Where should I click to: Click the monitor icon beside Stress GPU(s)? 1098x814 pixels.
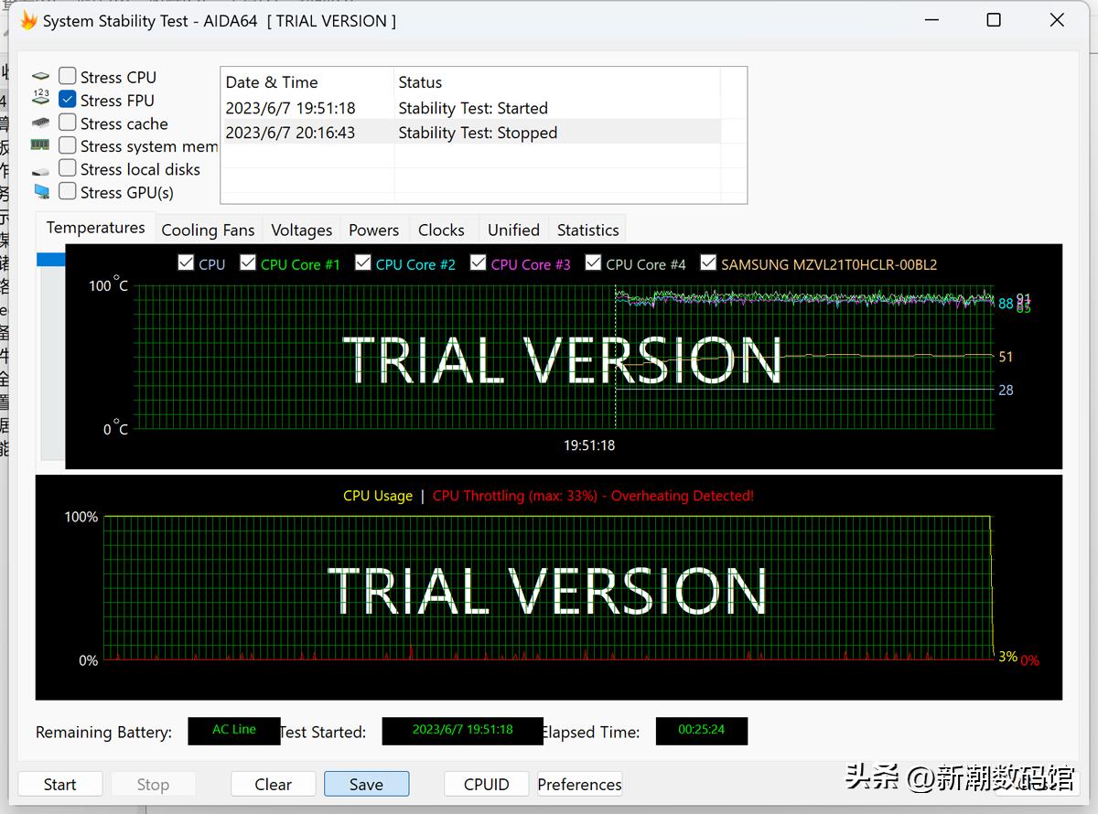(x=41, y=192)
